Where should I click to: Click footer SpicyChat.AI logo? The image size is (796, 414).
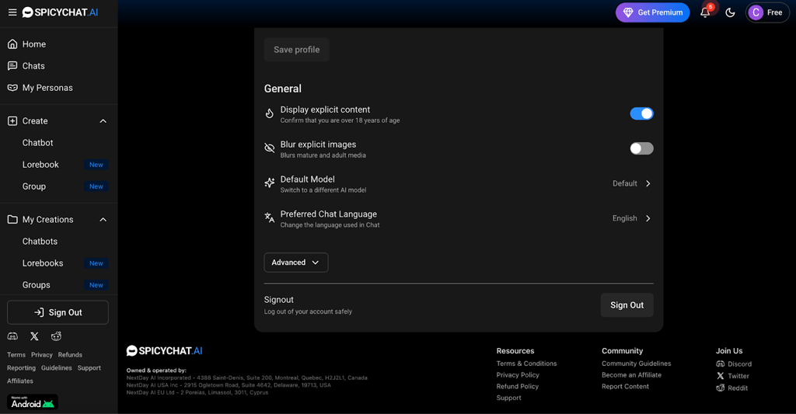tap(165, 350)
